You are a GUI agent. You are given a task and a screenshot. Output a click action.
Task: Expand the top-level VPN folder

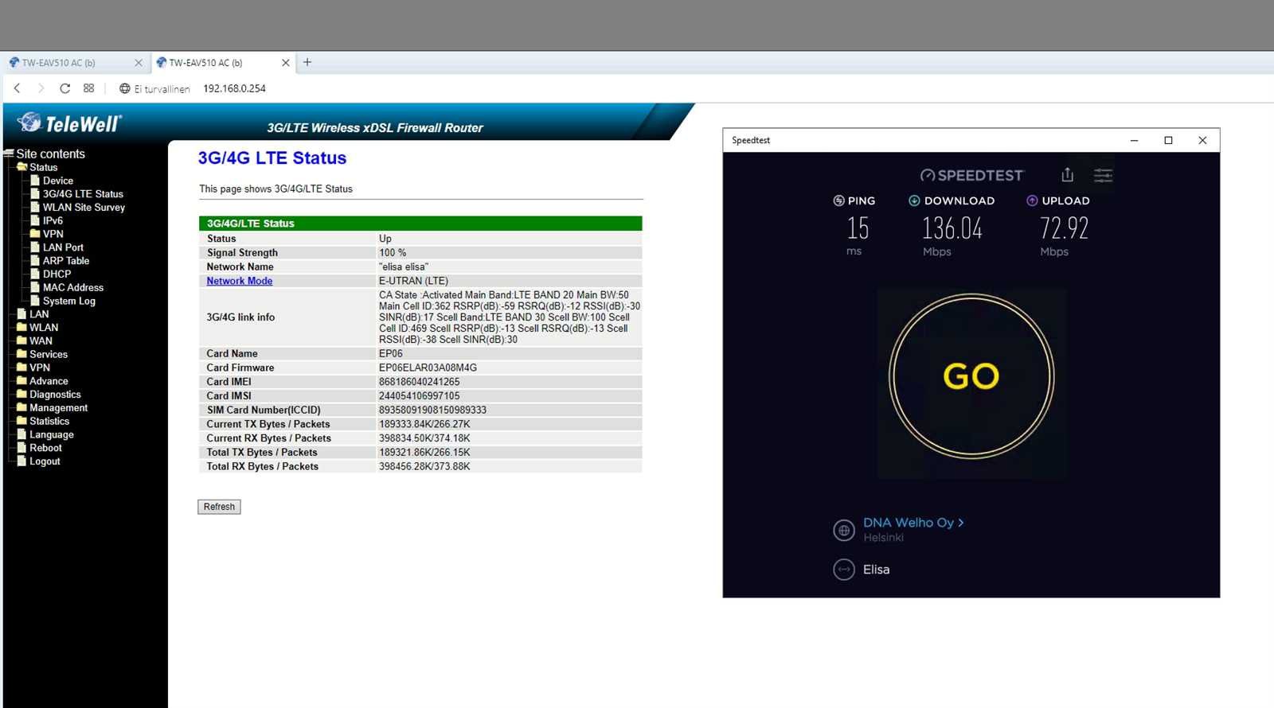pos(40,368)
